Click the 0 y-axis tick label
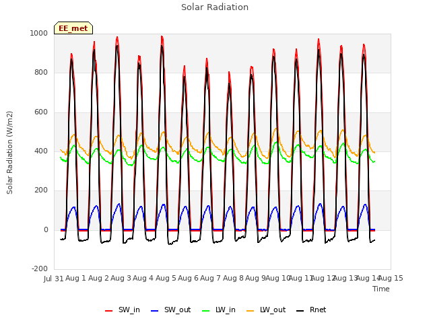Screen dimensions: 431x323 [x=46, y=230]
